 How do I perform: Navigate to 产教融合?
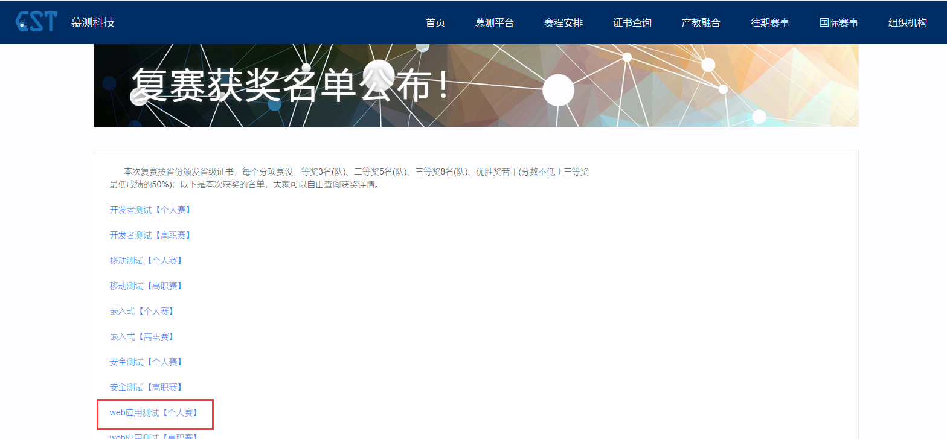701,23
